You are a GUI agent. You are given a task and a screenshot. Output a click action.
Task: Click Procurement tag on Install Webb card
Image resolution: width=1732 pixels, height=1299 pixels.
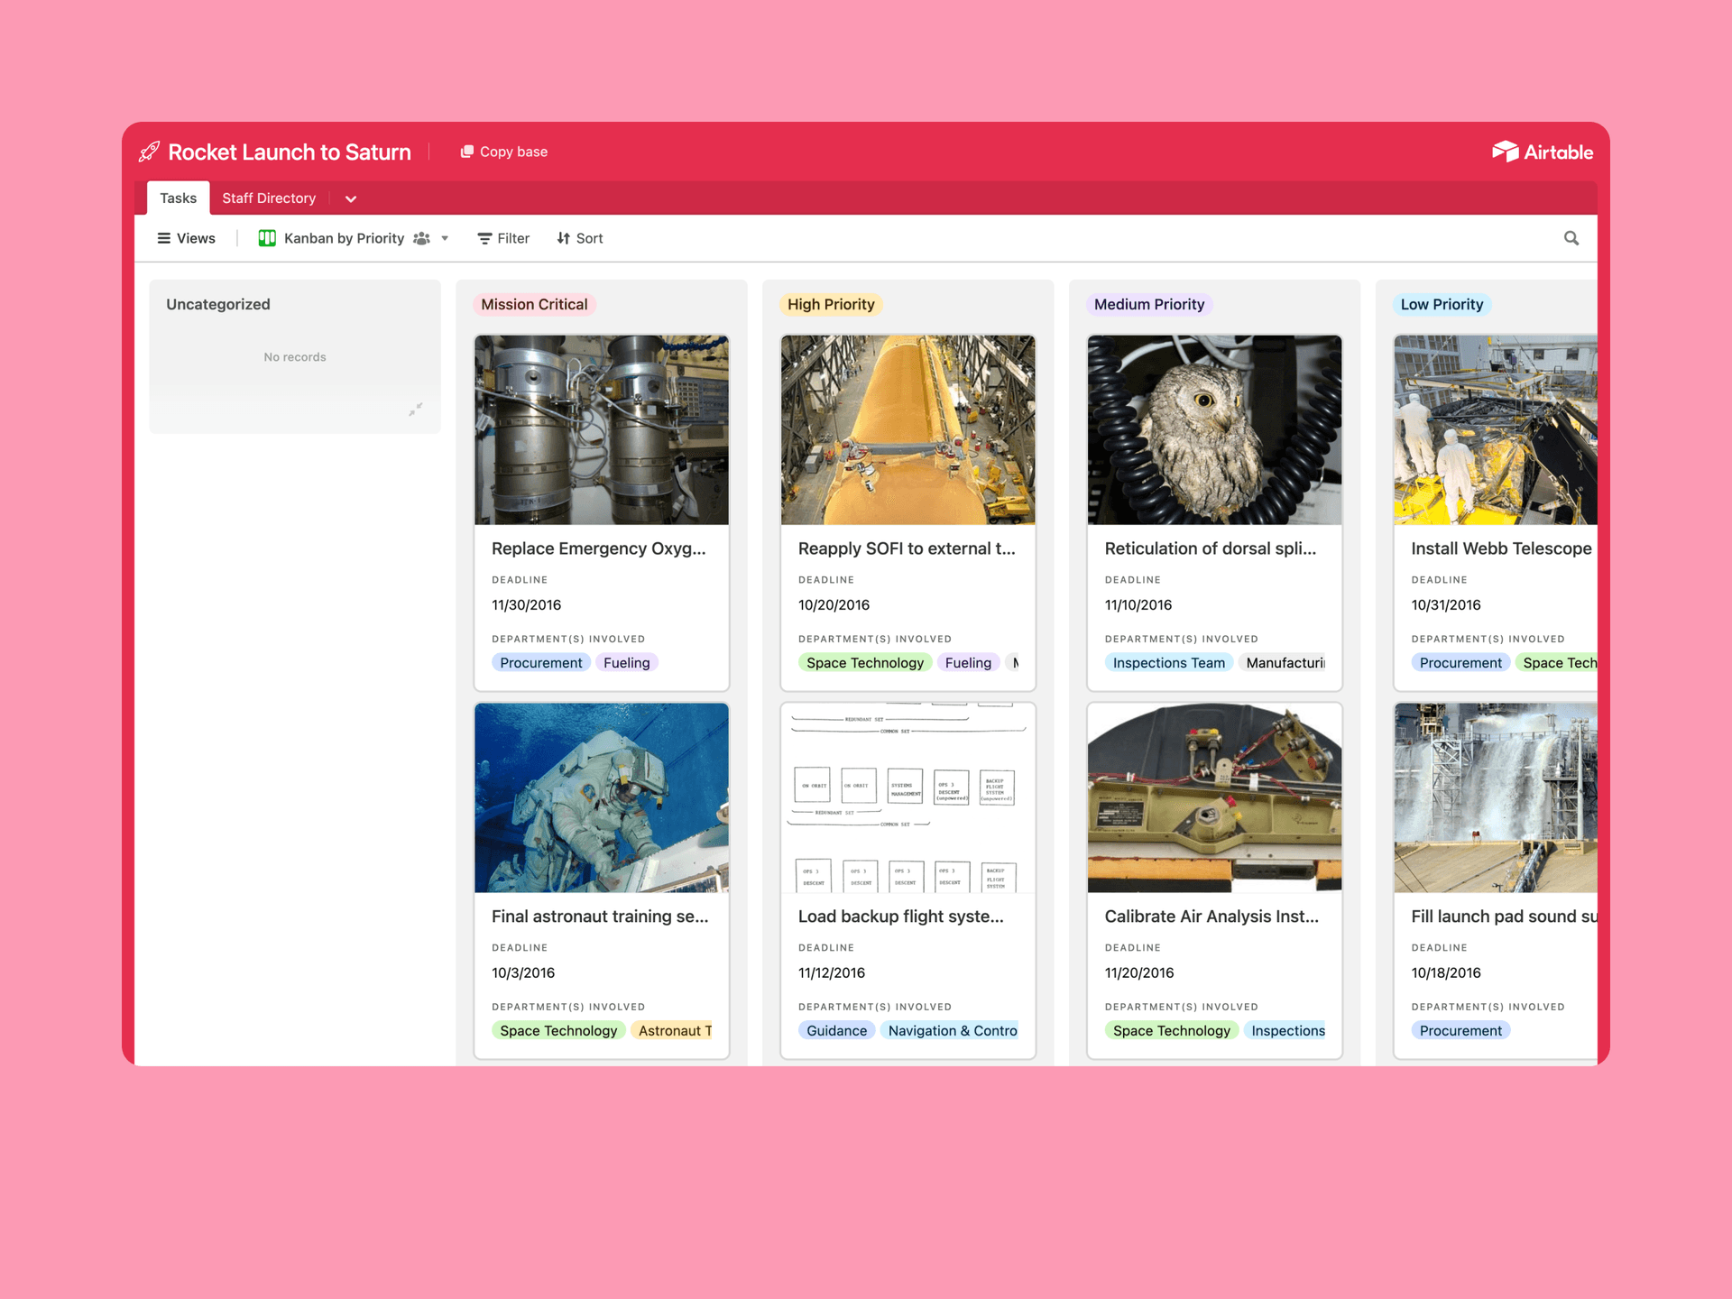(x=1460, y=663)
